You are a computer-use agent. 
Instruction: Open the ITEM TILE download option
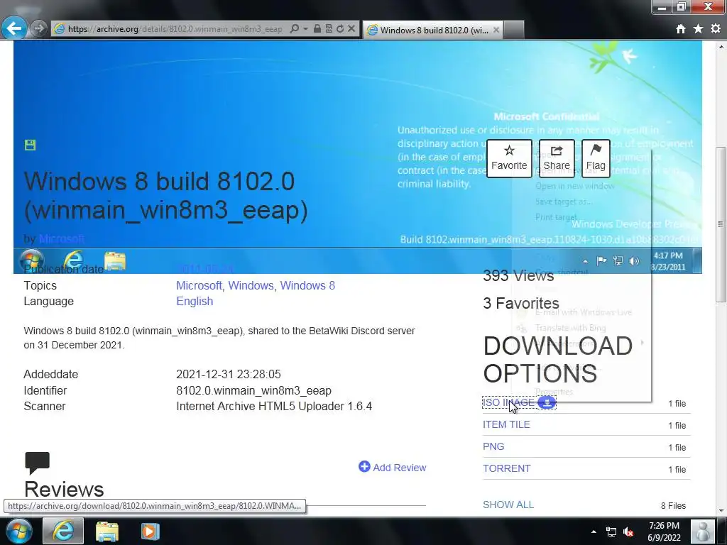[x=506, y=424]
